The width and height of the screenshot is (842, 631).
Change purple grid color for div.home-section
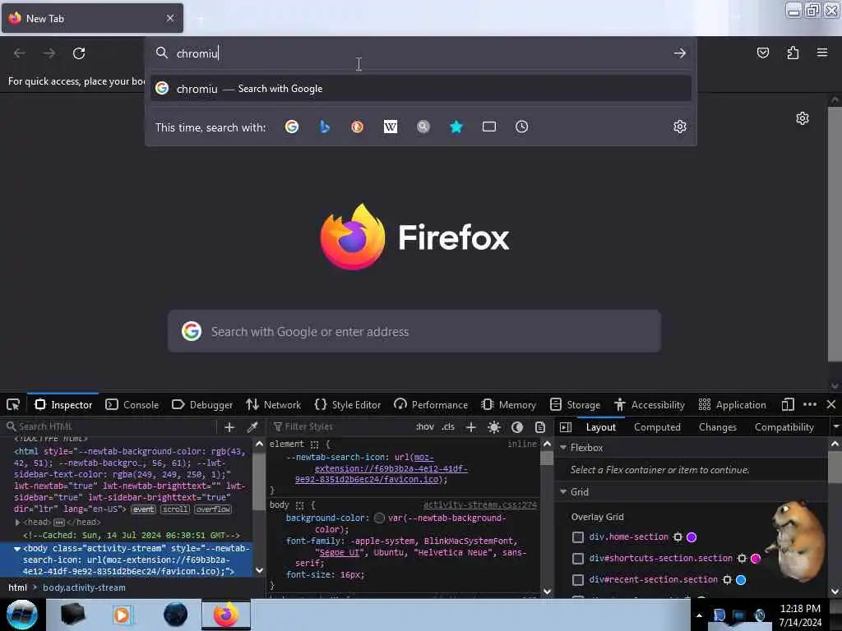pyautogui.click(x=692, y=537)
